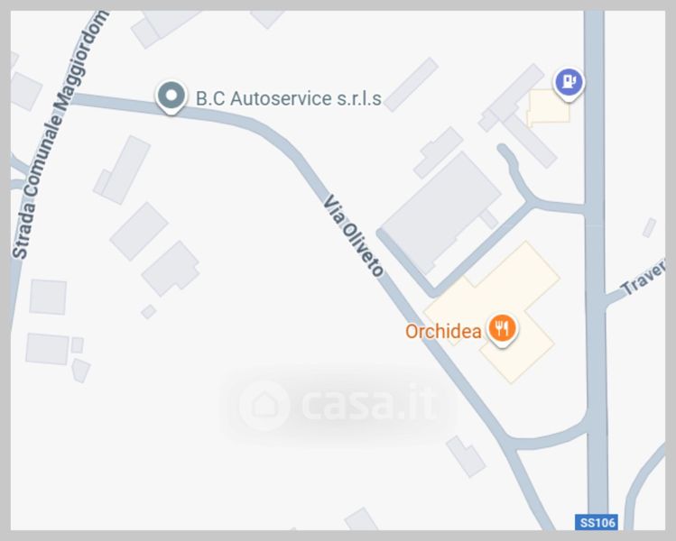Select the small diamond-shaped building in the west
The height and width of the screenshot is (541, 676).
pyautogui.click(x=149, y=311)
